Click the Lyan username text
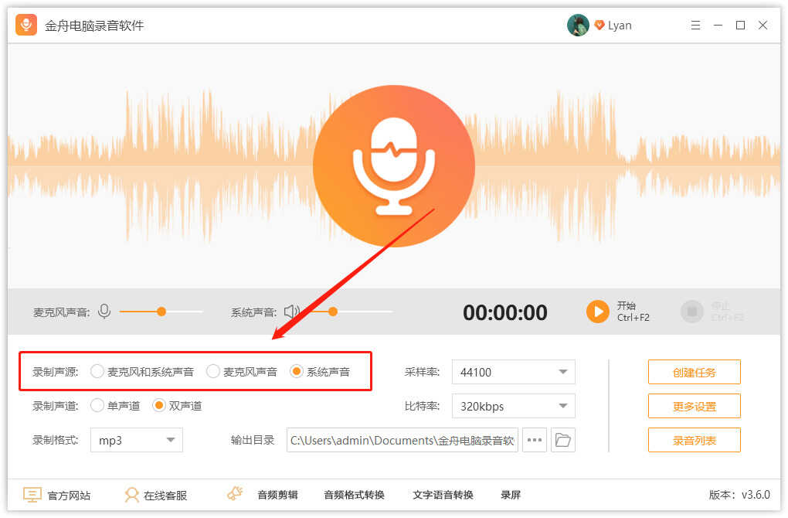 pos(620,26)
